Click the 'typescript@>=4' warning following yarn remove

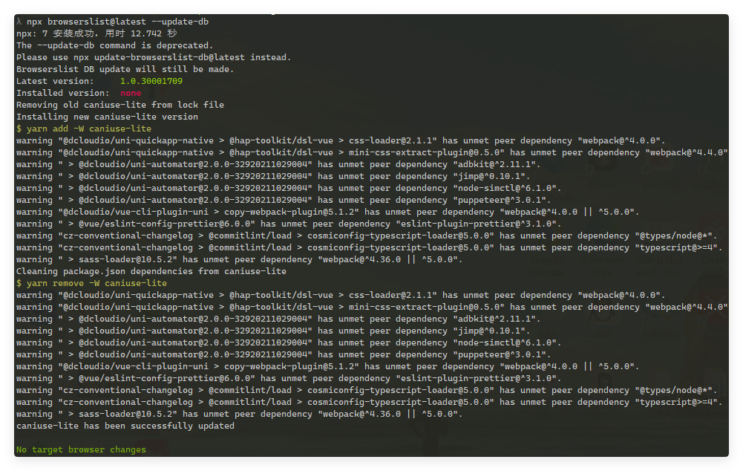point(369,402)
